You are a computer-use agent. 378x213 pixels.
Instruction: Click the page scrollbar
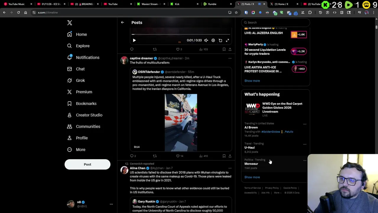point(377,27)
